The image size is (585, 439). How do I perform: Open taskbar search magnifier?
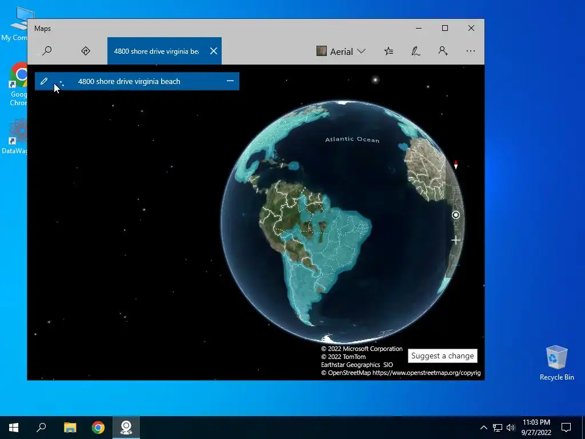tap(41, 428)
